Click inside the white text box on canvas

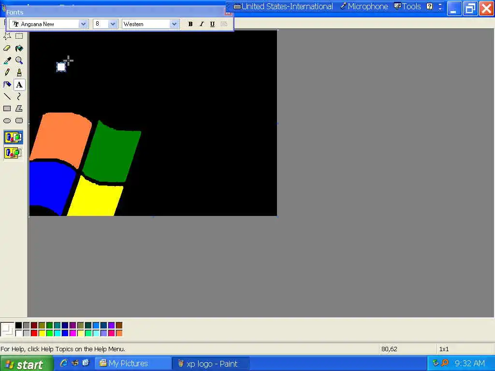61,67
